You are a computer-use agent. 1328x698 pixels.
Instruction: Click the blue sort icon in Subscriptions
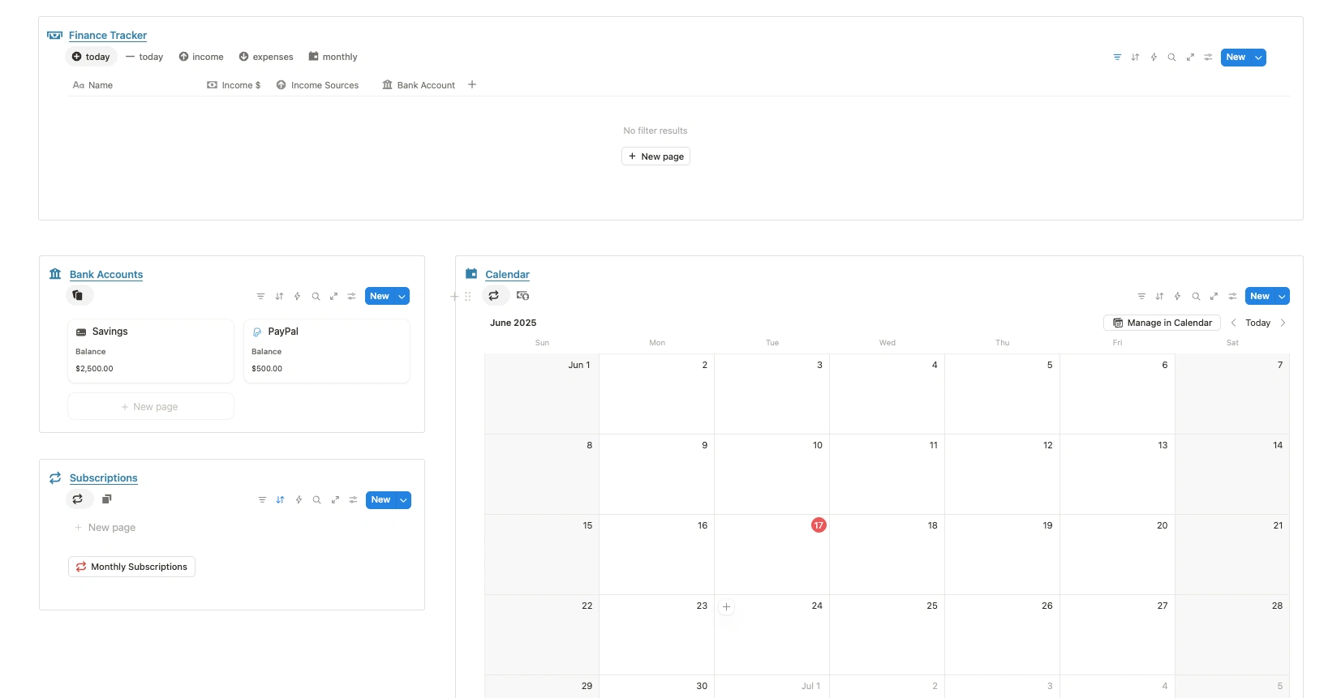tap(280, 500)
